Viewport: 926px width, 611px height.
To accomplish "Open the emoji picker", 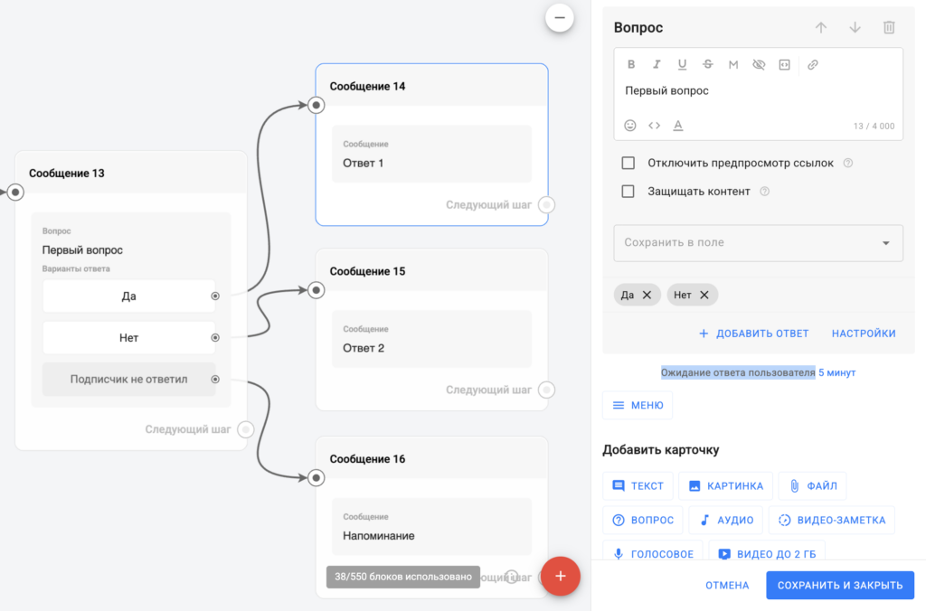I will tap(630, 126).
